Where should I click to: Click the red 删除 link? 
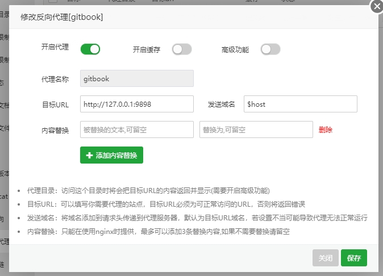click(x=326, y=130)
